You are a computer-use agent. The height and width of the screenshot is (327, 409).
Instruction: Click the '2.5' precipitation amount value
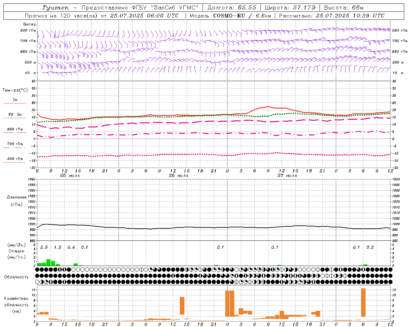point(44,247)
